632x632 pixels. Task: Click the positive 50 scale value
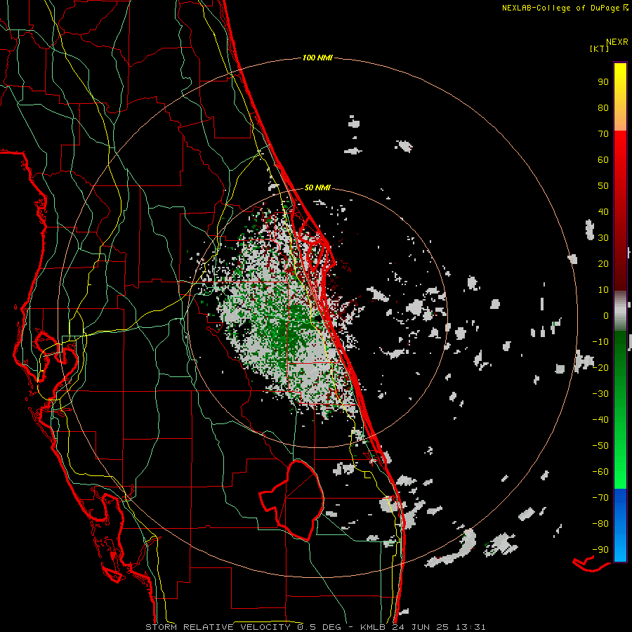[x=603, y=186]
